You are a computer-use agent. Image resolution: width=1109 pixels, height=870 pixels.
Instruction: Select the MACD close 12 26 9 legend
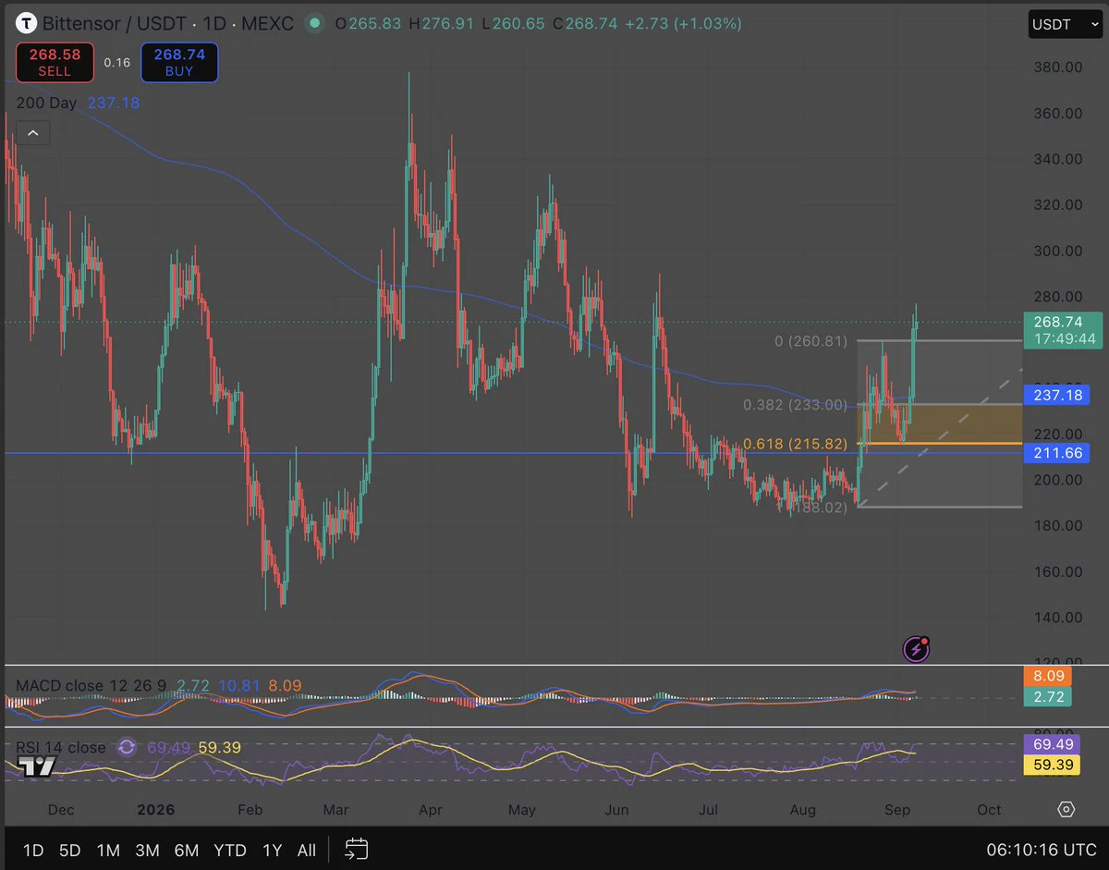pos(91,686)
